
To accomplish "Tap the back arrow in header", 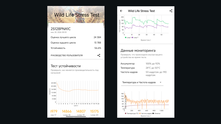I will [x=121, y=11].
